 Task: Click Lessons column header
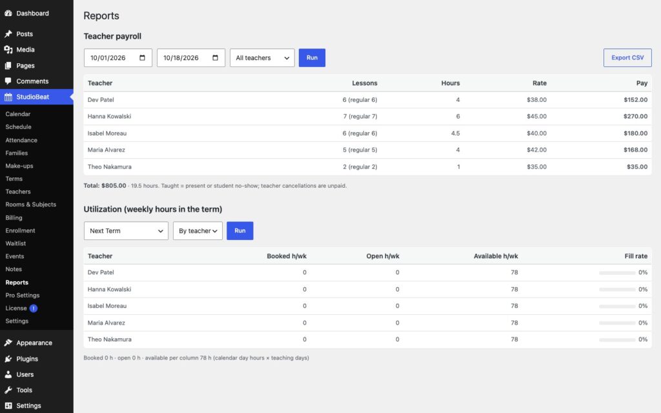pos(365,83)
